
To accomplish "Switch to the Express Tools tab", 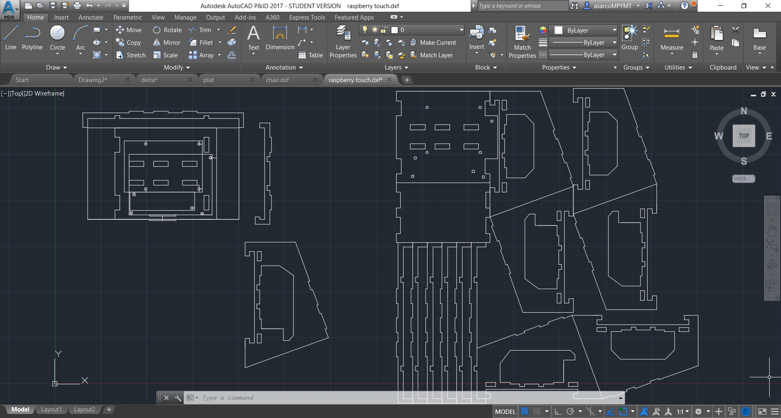I will 307,17.
